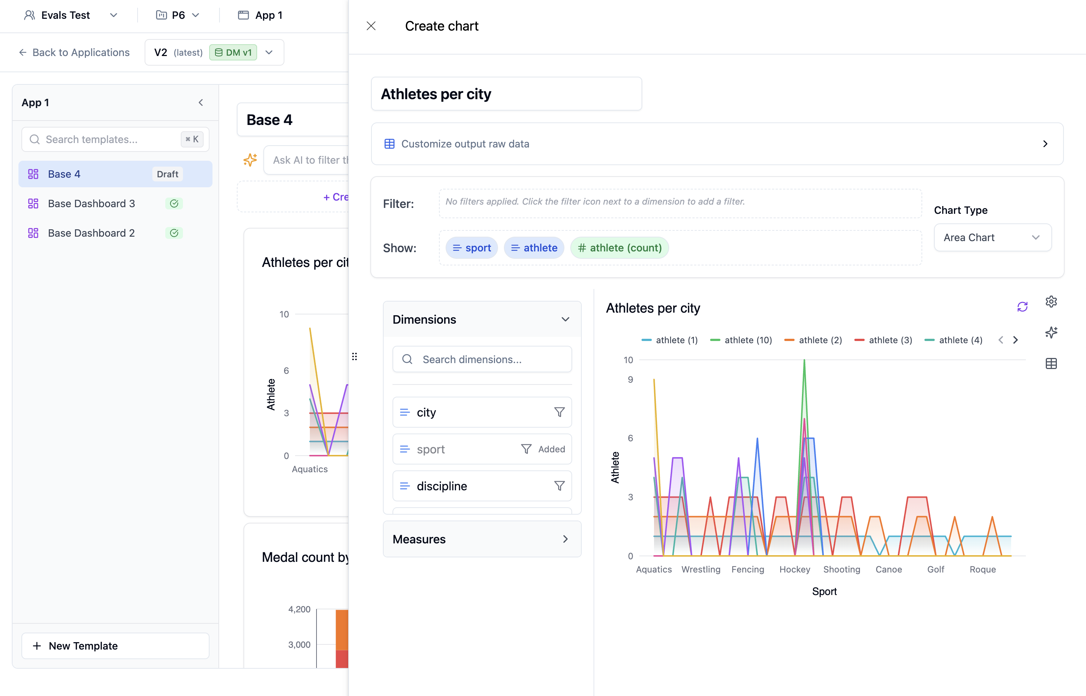Open chart settings via gear icon

coord(1052,301)
